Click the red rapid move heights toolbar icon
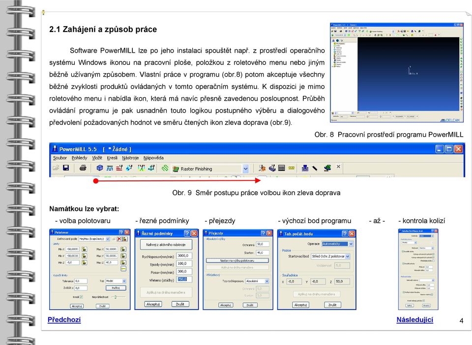The image size is (472, 345). click(119, 168)
